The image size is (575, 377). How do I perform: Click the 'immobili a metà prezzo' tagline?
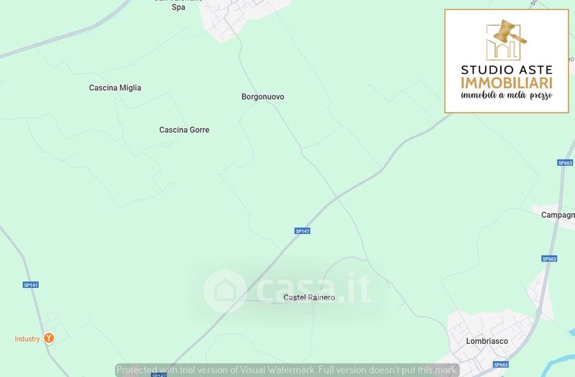507,96
